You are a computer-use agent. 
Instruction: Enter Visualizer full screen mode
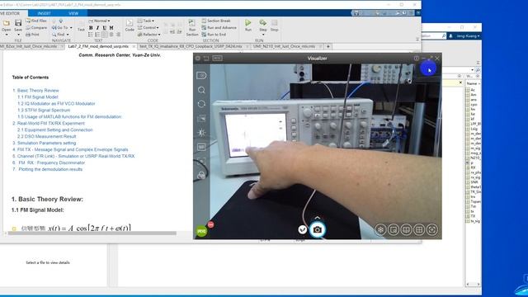[x=432, y=229]
